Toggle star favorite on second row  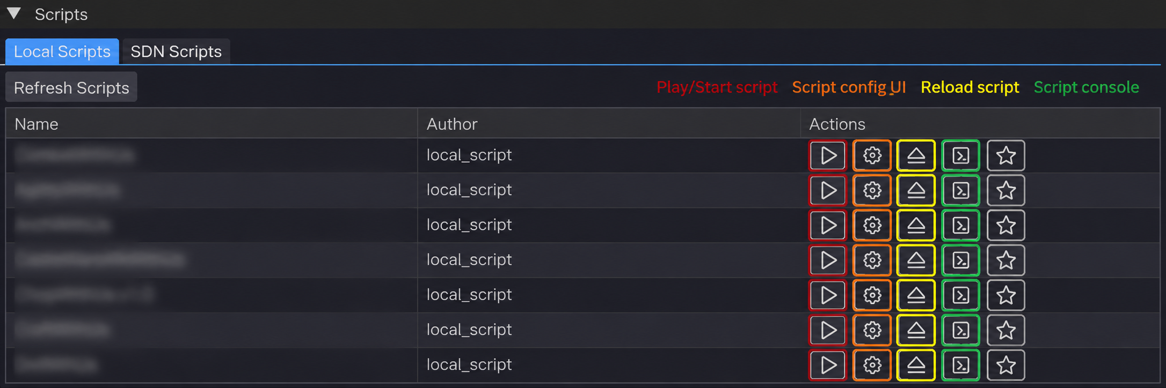1005,190
